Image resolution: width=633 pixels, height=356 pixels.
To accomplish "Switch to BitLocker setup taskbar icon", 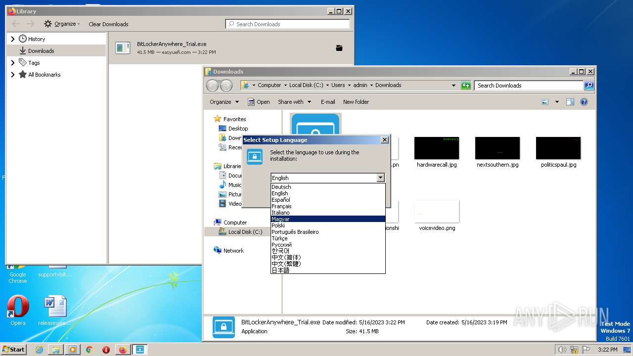I will point(140,350).
